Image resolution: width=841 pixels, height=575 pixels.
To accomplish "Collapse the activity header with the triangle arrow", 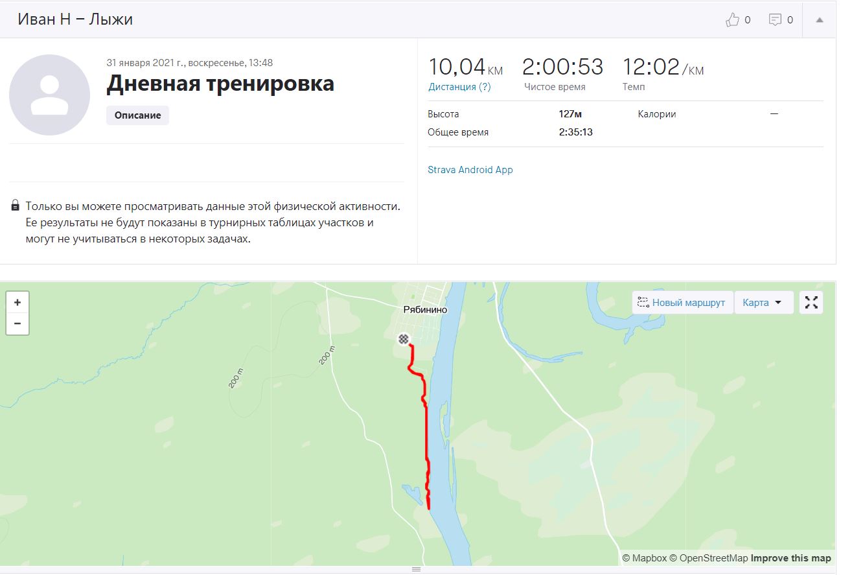I will coord(819,20).
